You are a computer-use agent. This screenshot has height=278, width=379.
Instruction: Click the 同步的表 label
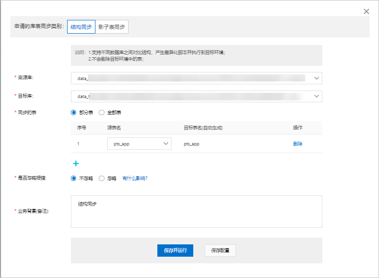[x=27, y=112]
